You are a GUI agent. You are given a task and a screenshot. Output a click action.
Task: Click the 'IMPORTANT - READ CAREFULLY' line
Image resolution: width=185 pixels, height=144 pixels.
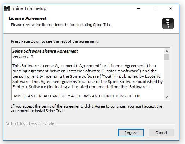click(x=77, y=96)
